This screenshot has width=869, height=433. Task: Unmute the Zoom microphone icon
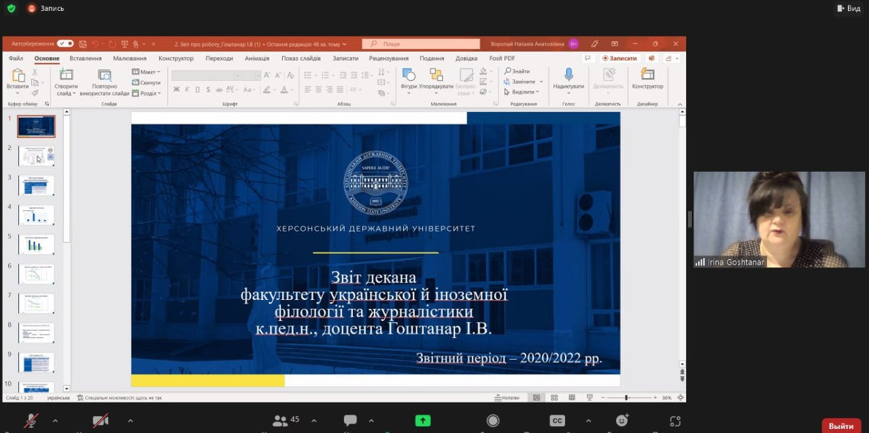click(31, 421)
